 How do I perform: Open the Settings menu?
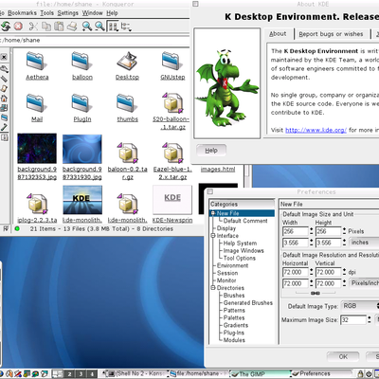coord(67,13)
